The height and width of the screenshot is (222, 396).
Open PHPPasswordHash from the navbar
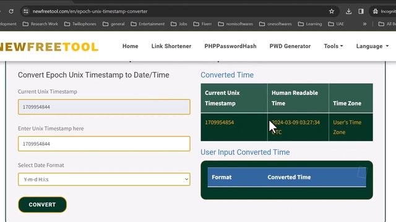tap(230, 46)
